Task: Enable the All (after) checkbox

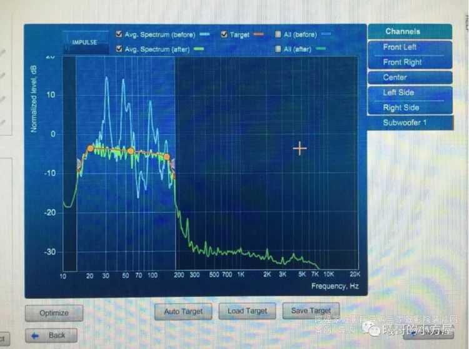Action: 278,49
